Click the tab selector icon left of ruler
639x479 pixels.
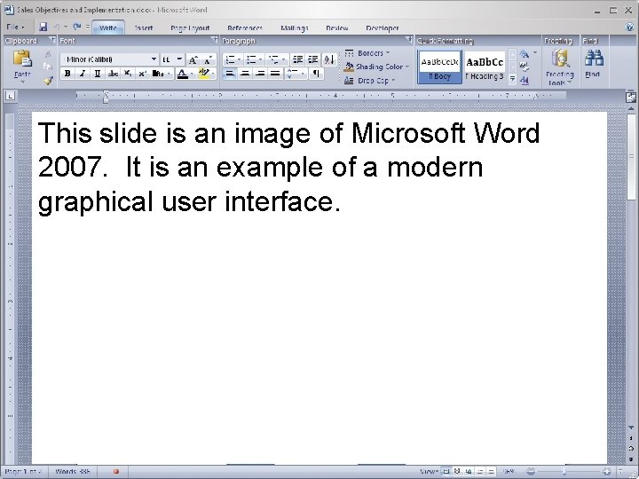click(x=11, y=96)
